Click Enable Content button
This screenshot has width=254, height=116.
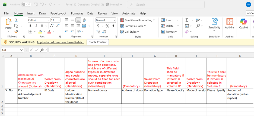98,42
